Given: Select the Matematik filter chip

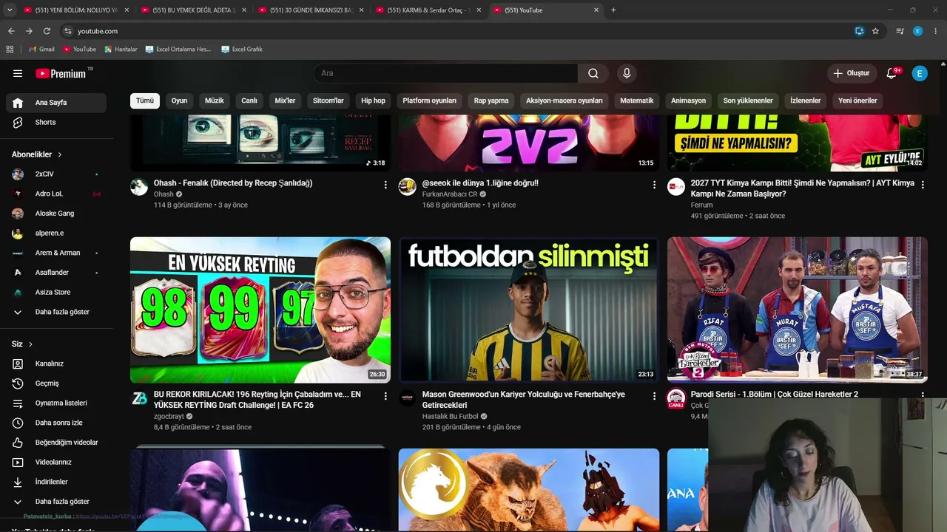Looking at the screenshot, I should click(636, 100).
